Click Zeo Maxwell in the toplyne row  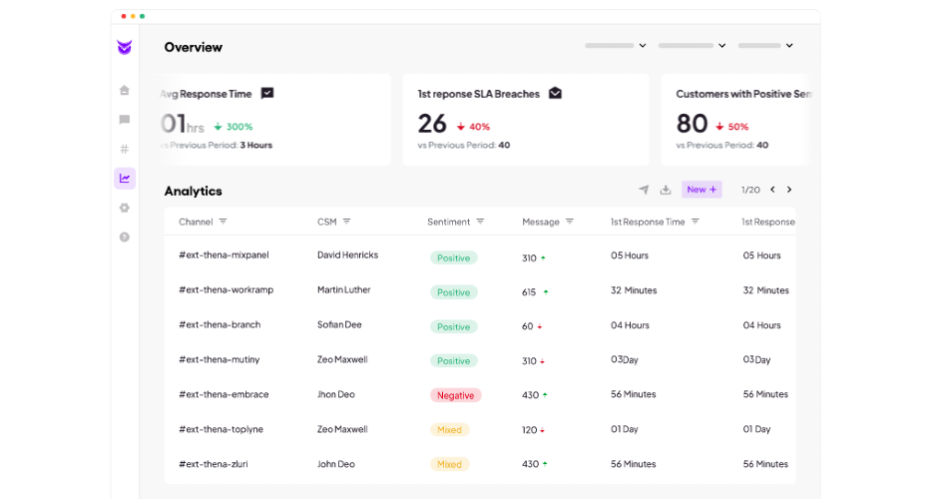click(x=342, y=429)
